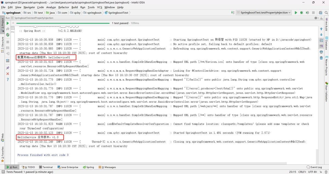The image size is (329, 174).
Task: Open the Build menu
Action: point(75,7)
